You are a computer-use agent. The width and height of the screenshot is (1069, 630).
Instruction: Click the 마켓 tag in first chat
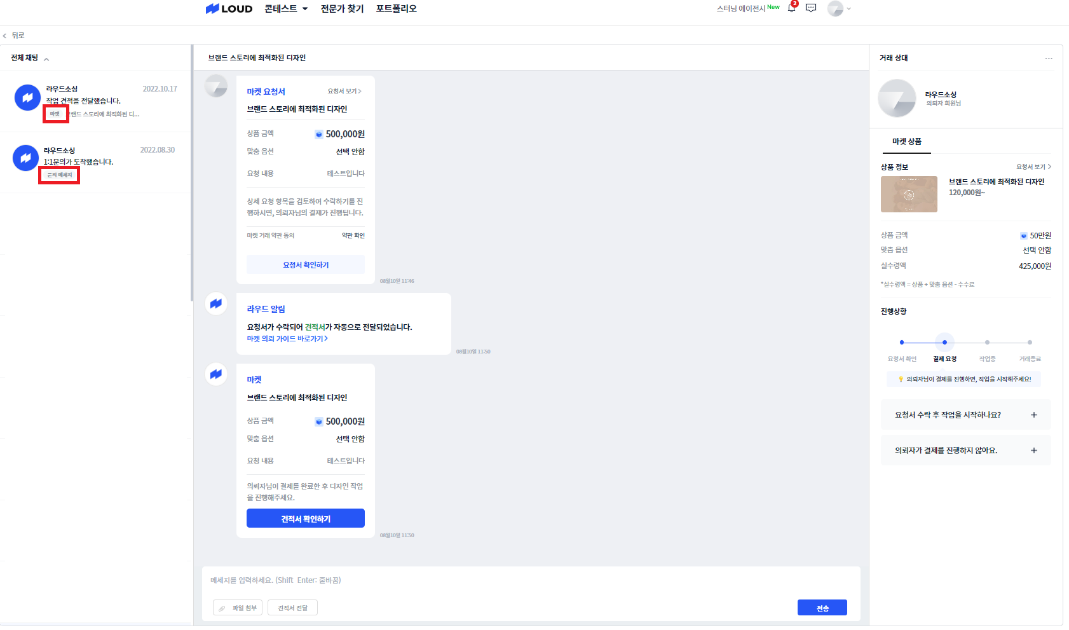click(55, 114)
